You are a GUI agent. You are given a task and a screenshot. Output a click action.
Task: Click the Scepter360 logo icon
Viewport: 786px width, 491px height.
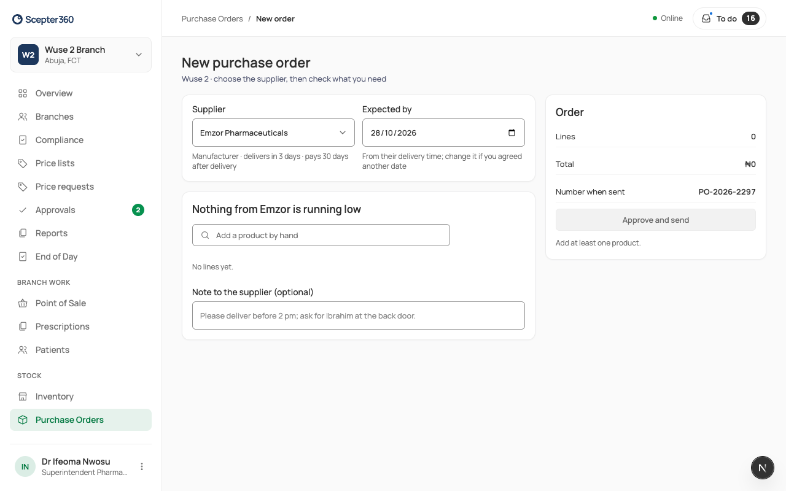(18, 20)
